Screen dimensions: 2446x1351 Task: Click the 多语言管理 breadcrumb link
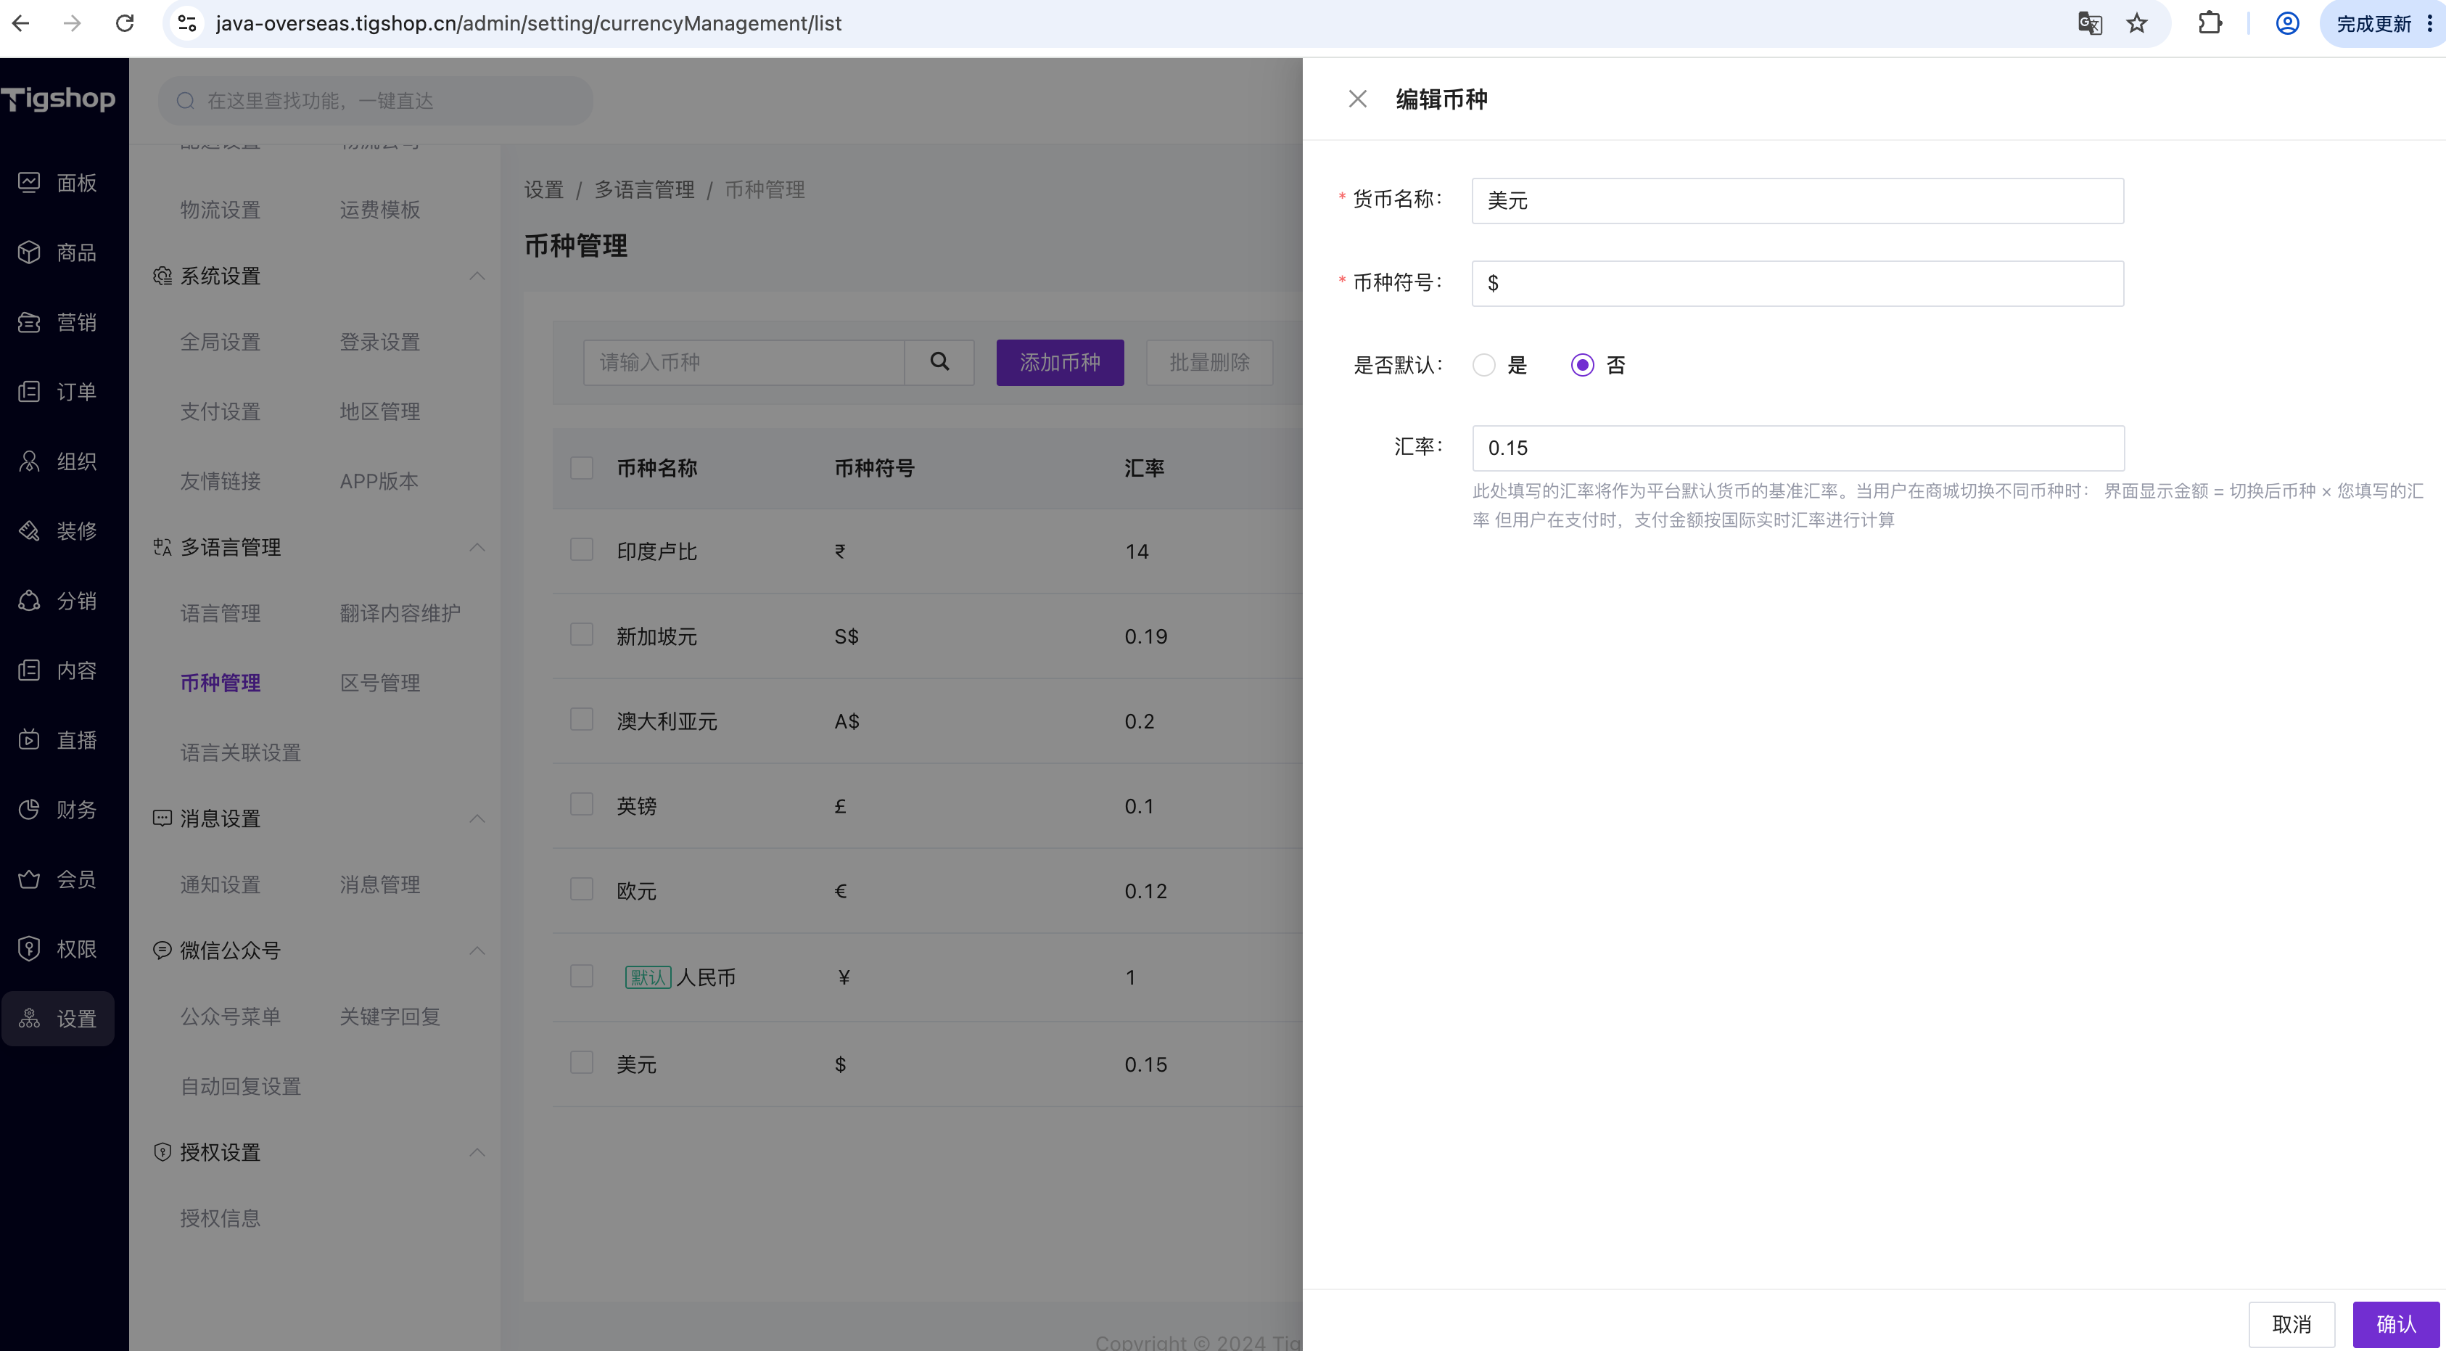coord(644,190)
